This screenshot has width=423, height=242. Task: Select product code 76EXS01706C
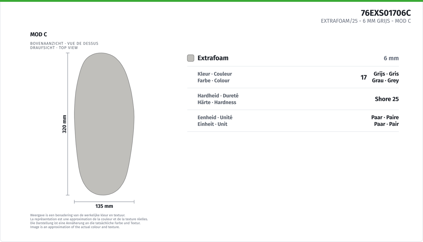386,13
